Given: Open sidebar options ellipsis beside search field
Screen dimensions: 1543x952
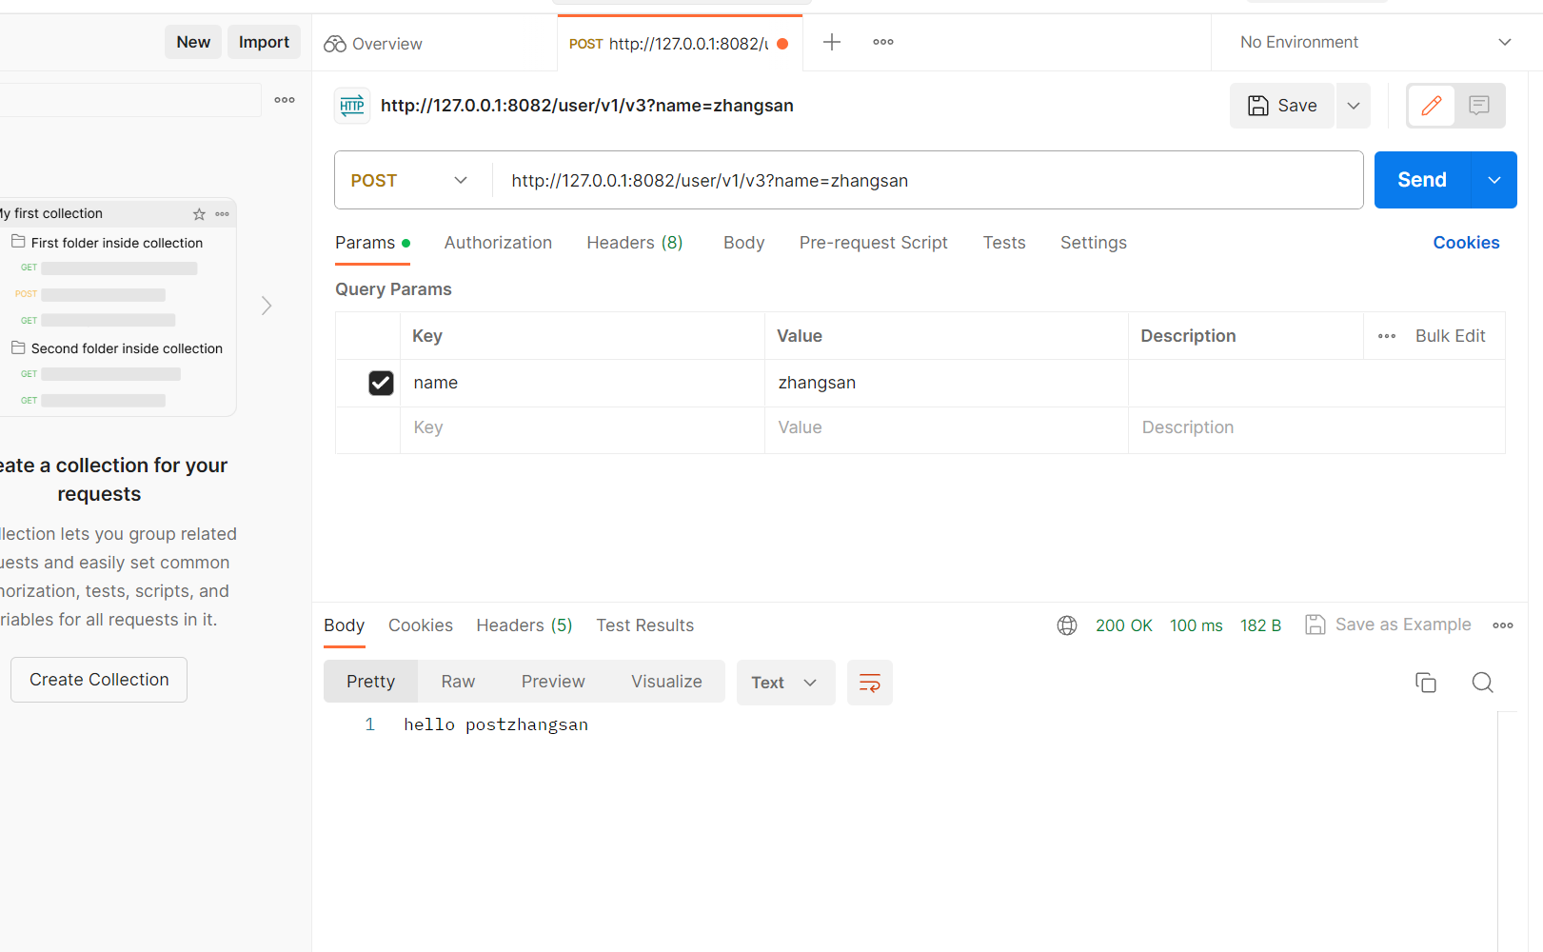Looking at the screenshot, I should [x=285, y=100].
